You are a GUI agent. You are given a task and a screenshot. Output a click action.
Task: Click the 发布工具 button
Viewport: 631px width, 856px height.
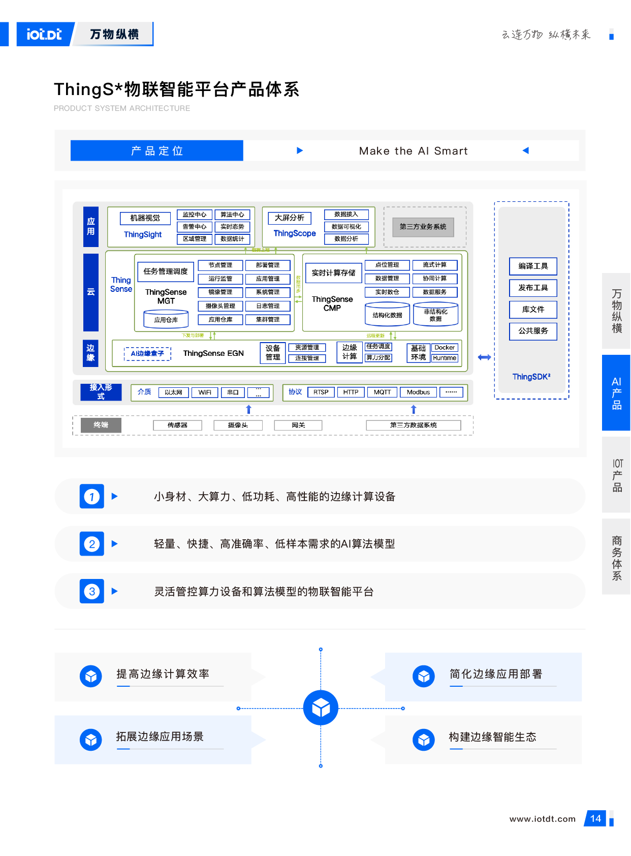tap(533, 288)
